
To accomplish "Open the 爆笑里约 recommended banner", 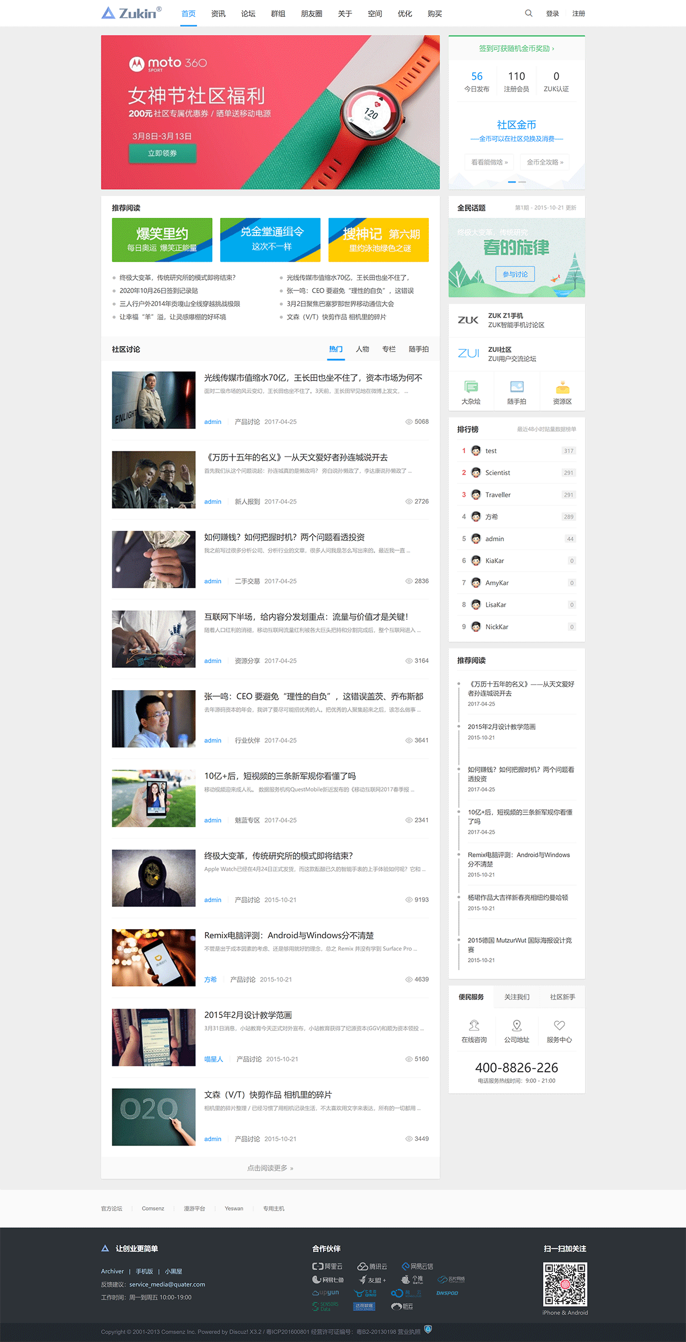I will [x=162, y=240].
